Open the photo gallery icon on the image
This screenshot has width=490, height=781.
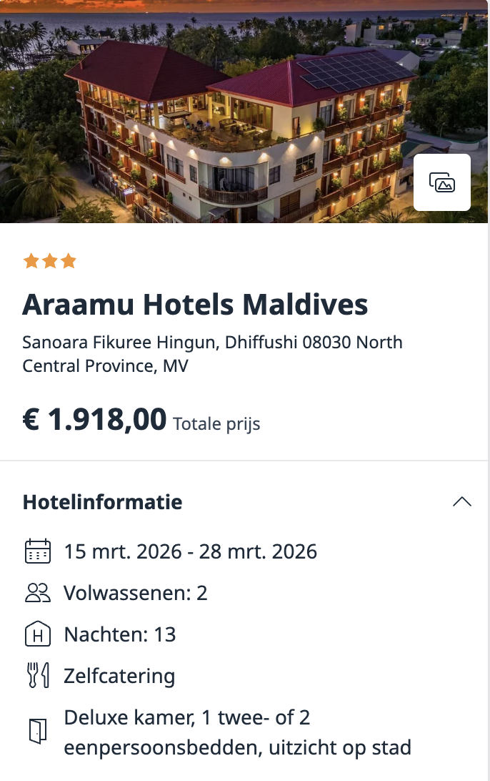coord(441,182)
